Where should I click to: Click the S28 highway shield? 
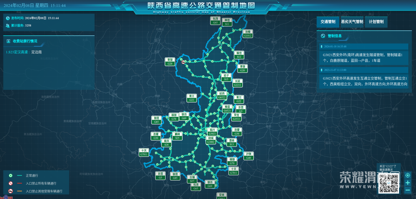166,143
